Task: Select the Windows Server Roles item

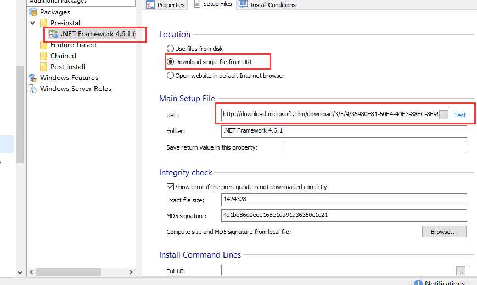Action: click(76, 89)
